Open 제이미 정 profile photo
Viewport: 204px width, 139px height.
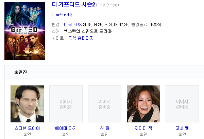click(x=143, y=104)
